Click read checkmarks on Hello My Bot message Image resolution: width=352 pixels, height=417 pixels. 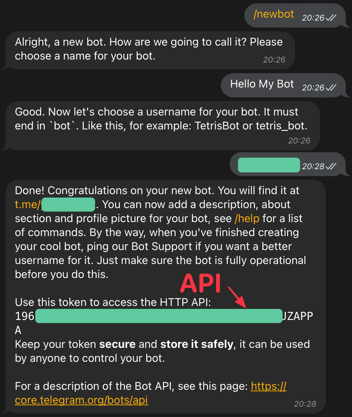pyautogui.click(x=331, y=88)
